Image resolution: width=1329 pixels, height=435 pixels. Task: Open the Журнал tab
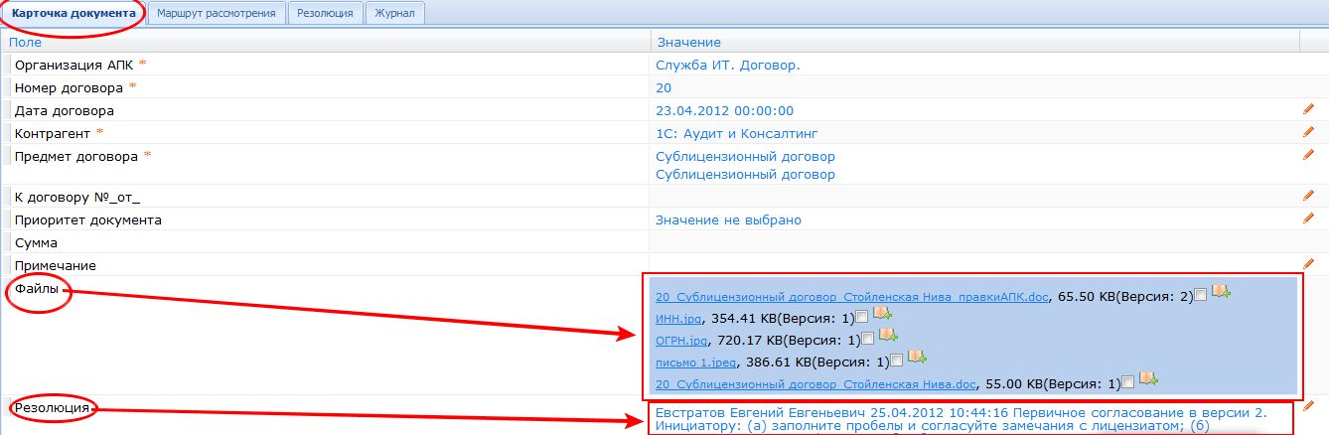pyautogui.click(x=395, y=13)
